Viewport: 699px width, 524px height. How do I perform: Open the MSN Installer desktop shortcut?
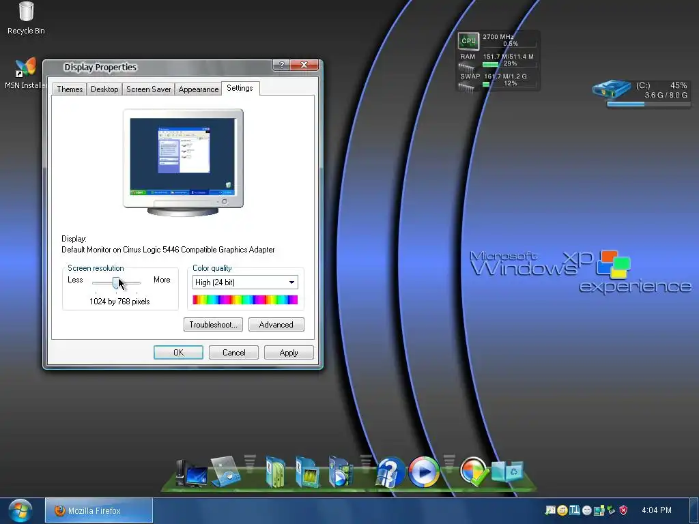(26, 73)
